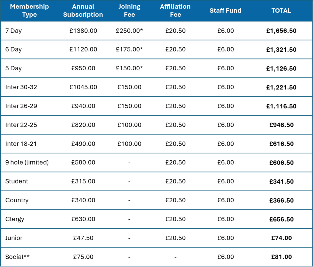Image resolution: width=313 pixels, height=267 pixels.
Task: Select the Staff Fund column header
Action: 225,11
